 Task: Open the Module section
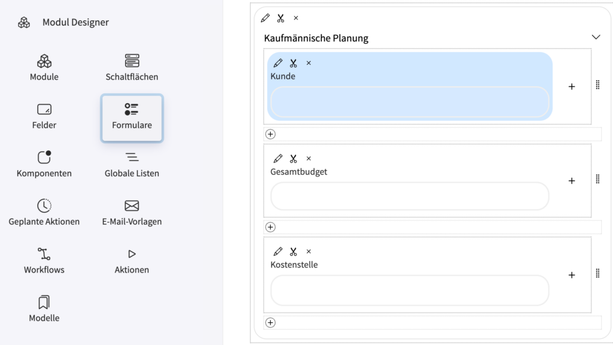[x=44, y=68]
